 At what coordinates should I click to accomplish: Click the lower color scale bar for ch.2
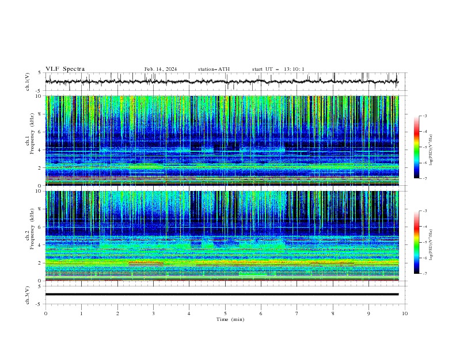tap(417, 242)
